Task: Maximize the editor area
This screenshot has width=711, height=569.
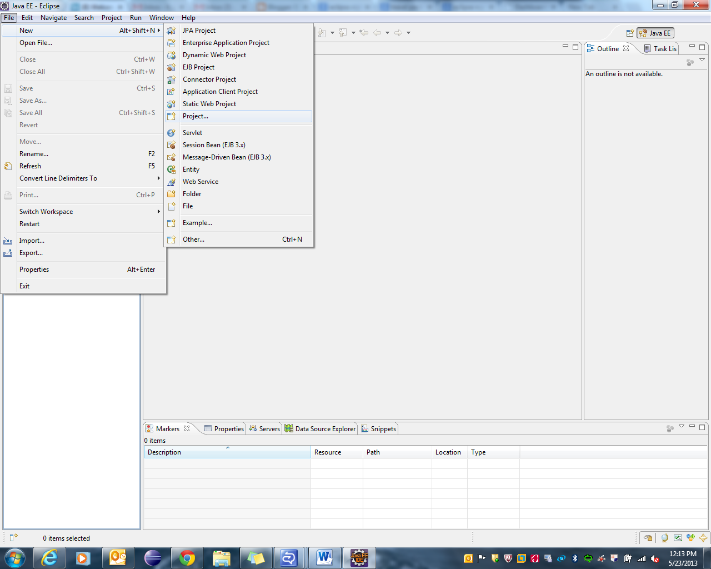Action: click(575, 47)
